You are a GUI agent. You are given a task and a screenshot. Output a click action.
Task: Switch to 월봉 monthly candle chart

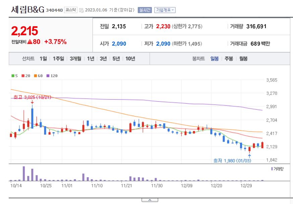[243, 59]
